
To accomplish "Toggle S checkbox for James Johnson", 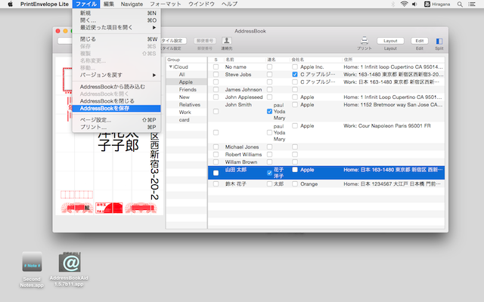I will (x=216, y=90).
